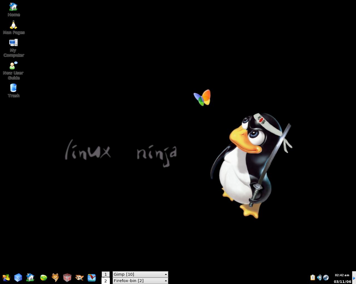The image size is (356, 284).
Task: Click the 02:42 am clock
Action: [342, 275]
